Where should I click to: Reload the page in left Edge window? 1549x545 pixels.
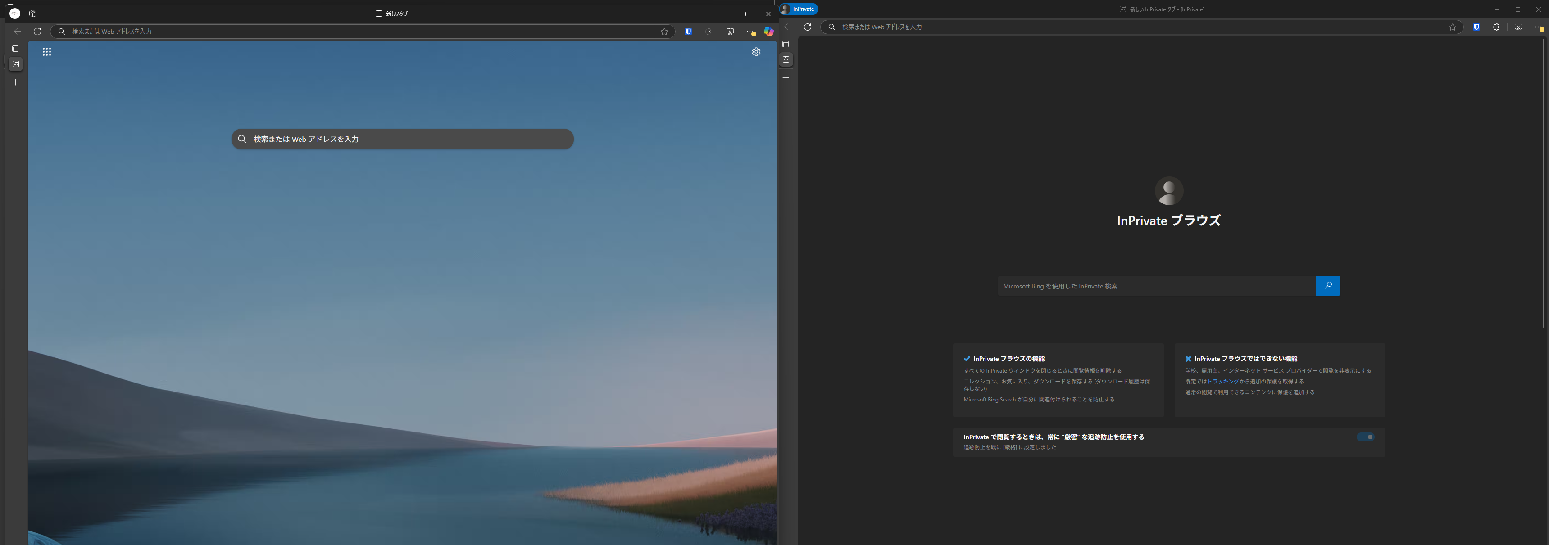click(x=37, y=31)
